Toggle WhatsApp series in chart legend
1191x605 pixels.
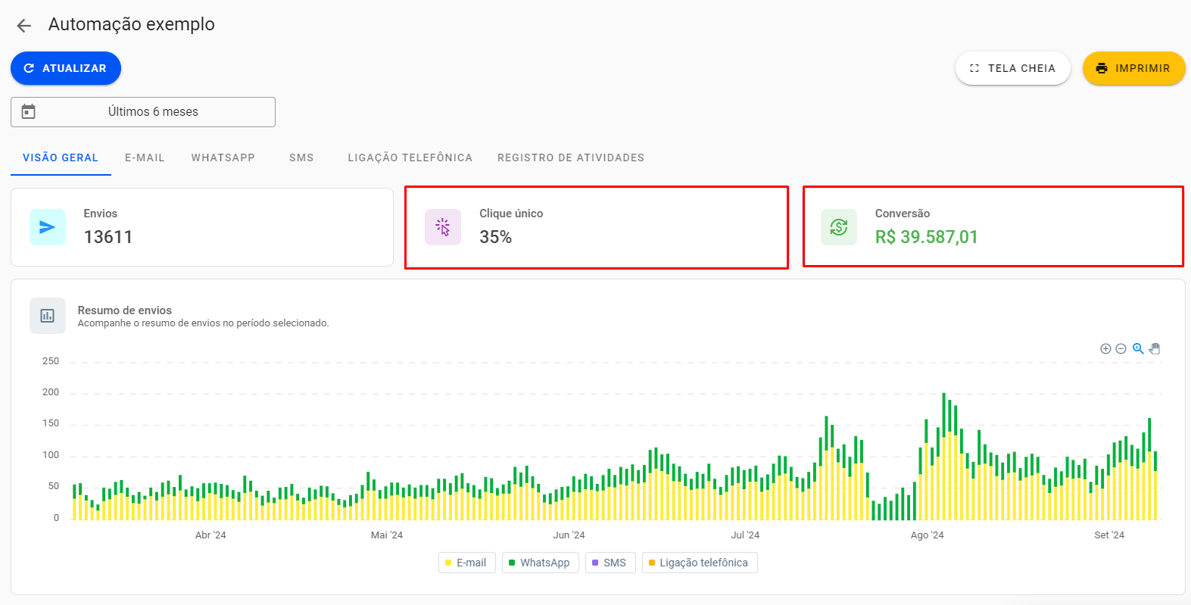click(x=541, y=563)
